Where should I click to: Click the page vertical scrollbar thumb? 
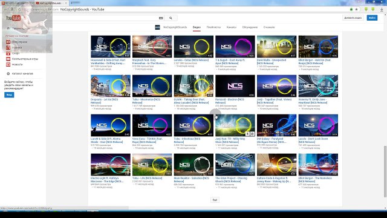(385, 171)
